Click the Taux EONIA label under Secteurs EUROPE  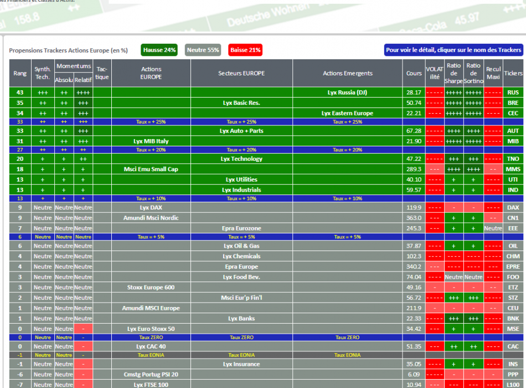pos(241,355)
